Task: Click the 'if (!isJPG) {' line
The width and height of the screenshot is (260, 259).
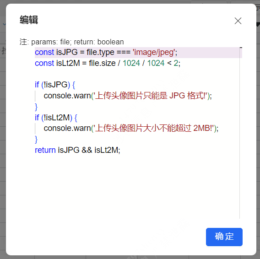Action: [55, 85]
